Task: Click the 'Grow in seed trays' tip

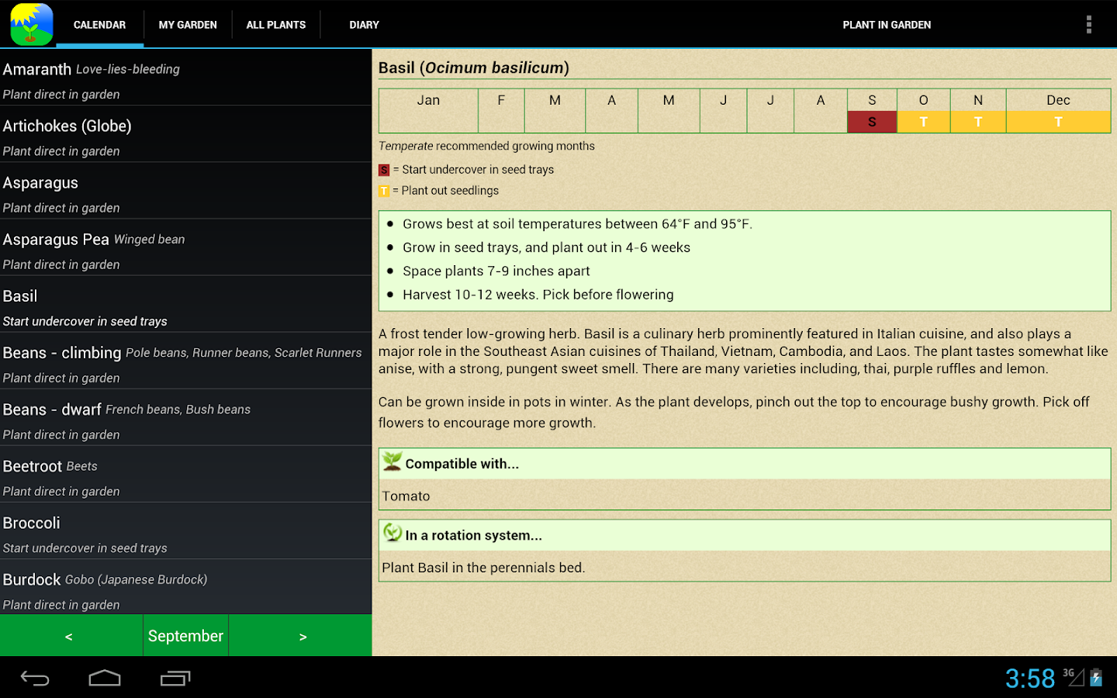Action: (x=546, y=247)
